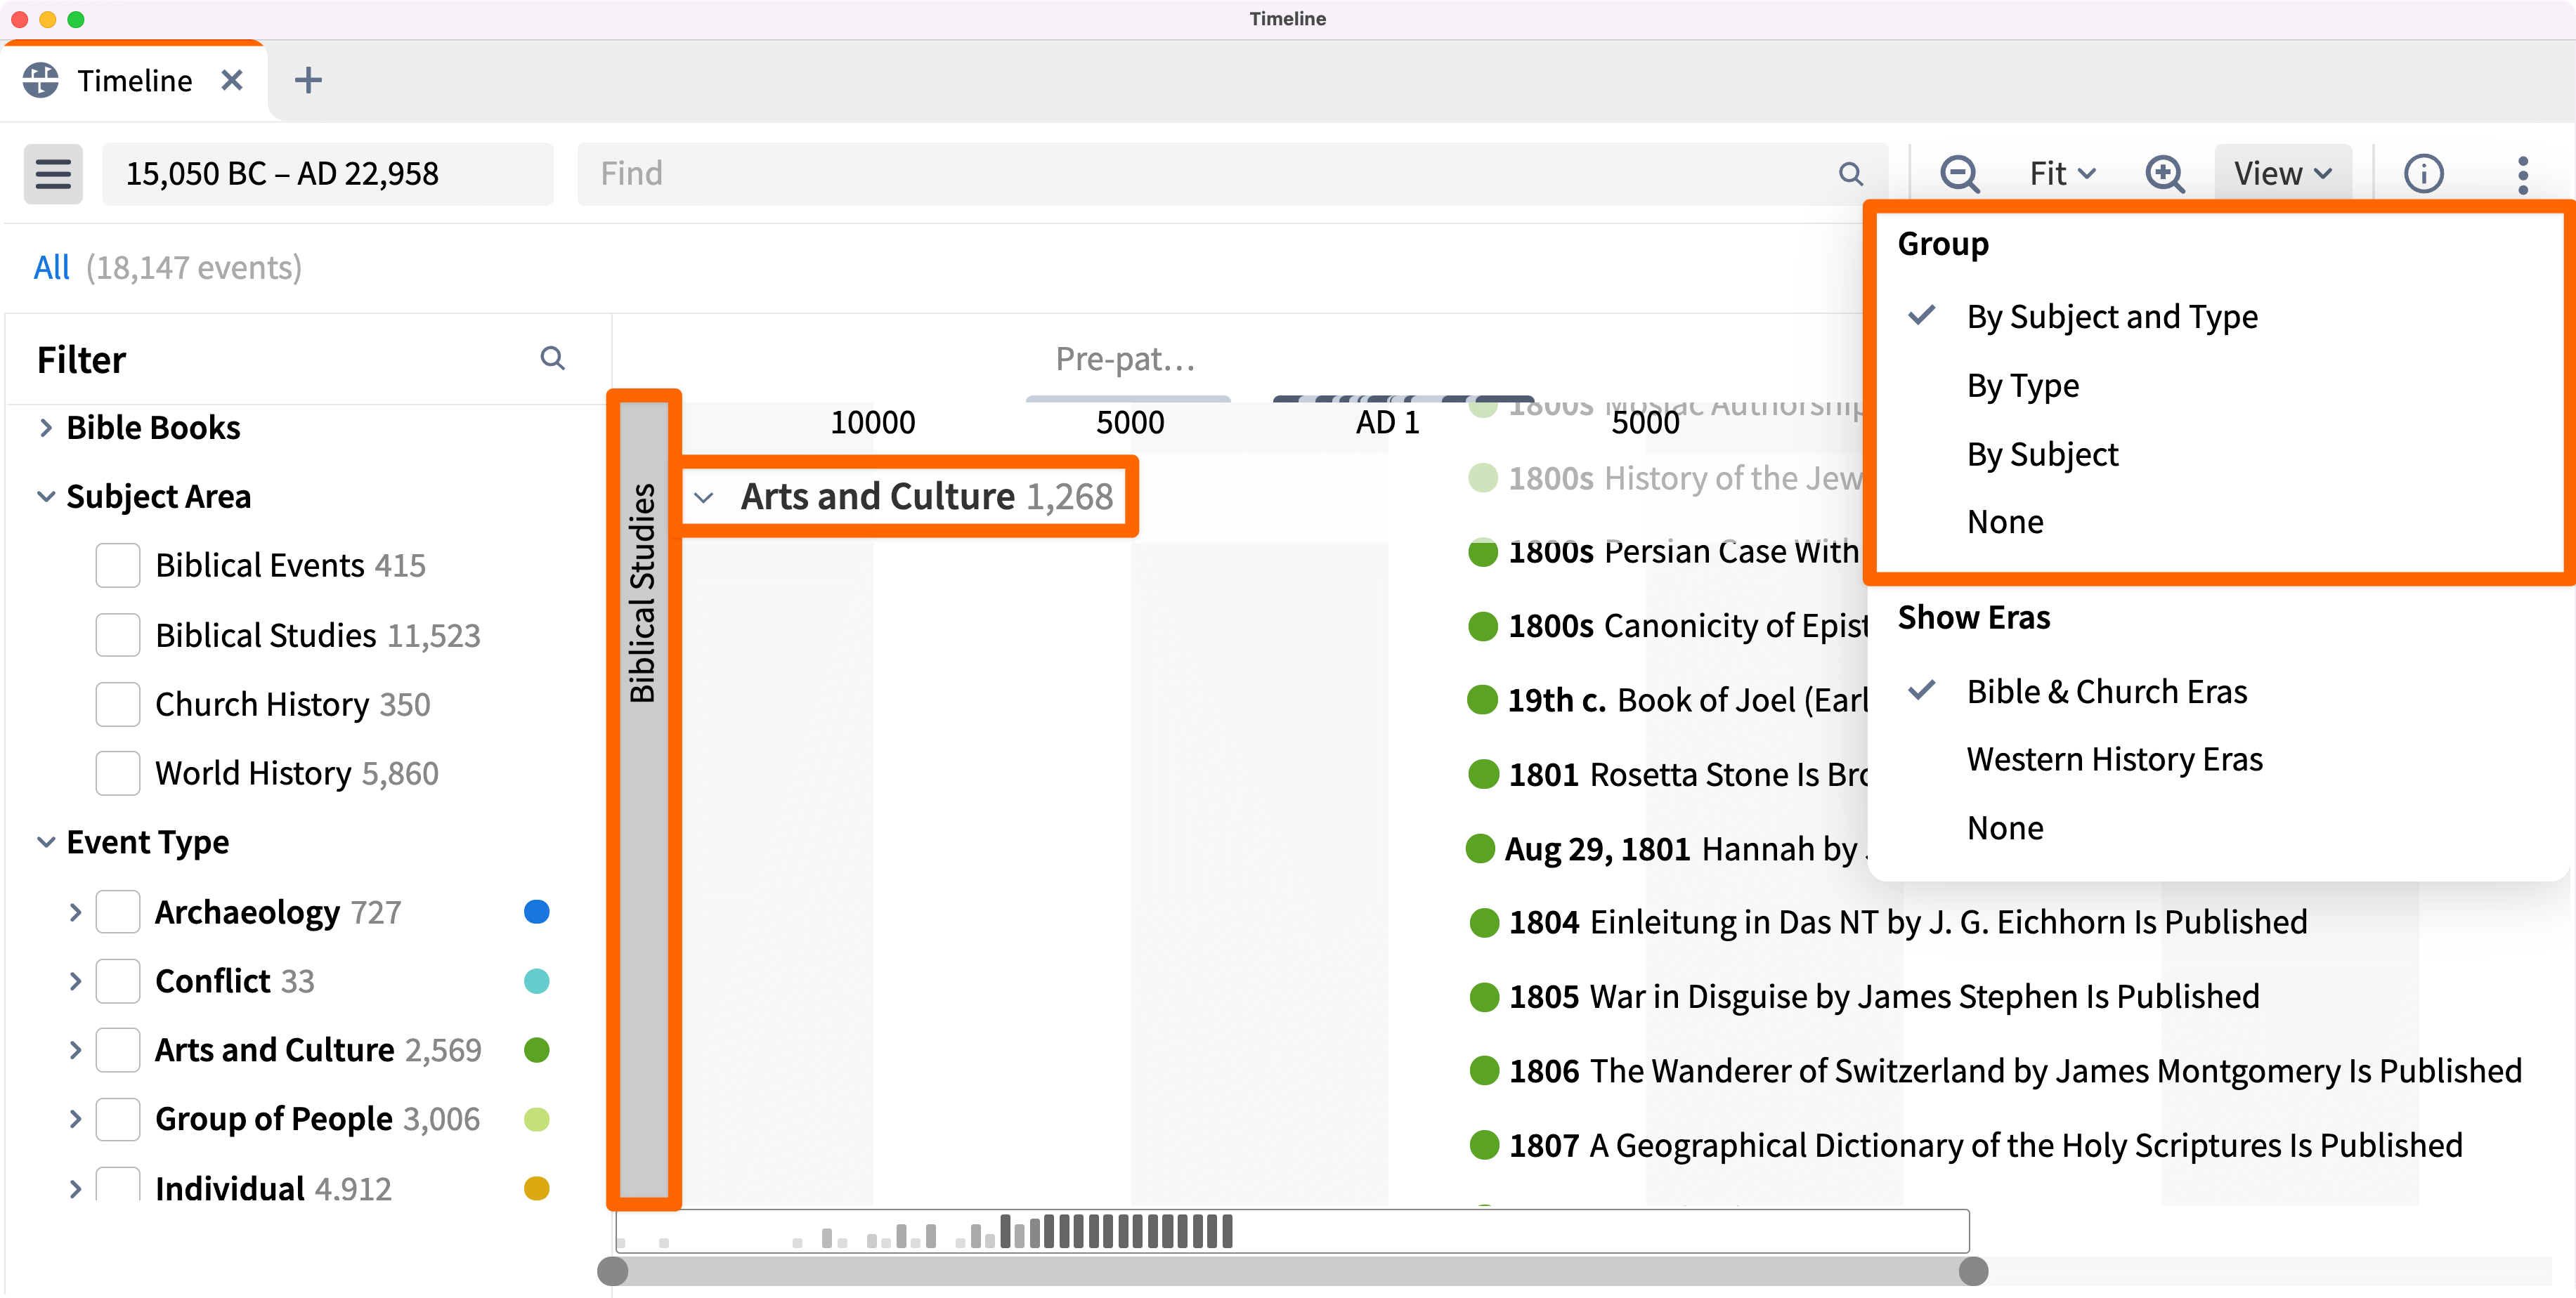2576x1298 pixels.
Task: Open the info panel icon
Action: 2423,173
